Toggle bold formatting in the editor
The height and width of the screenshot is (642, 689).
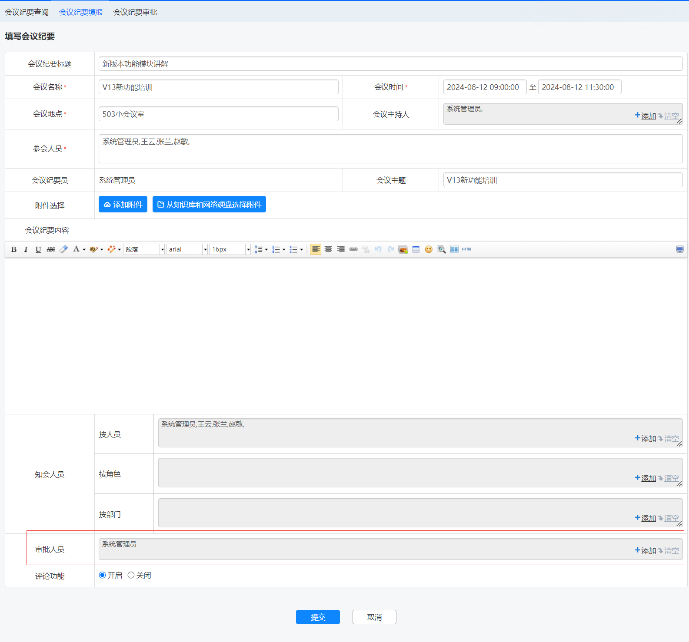14,249
